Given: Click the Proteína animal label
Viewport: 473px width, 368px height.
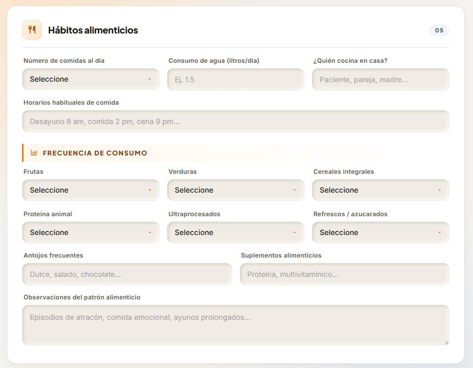Looking at the screenshot, I should coord(48,214).
